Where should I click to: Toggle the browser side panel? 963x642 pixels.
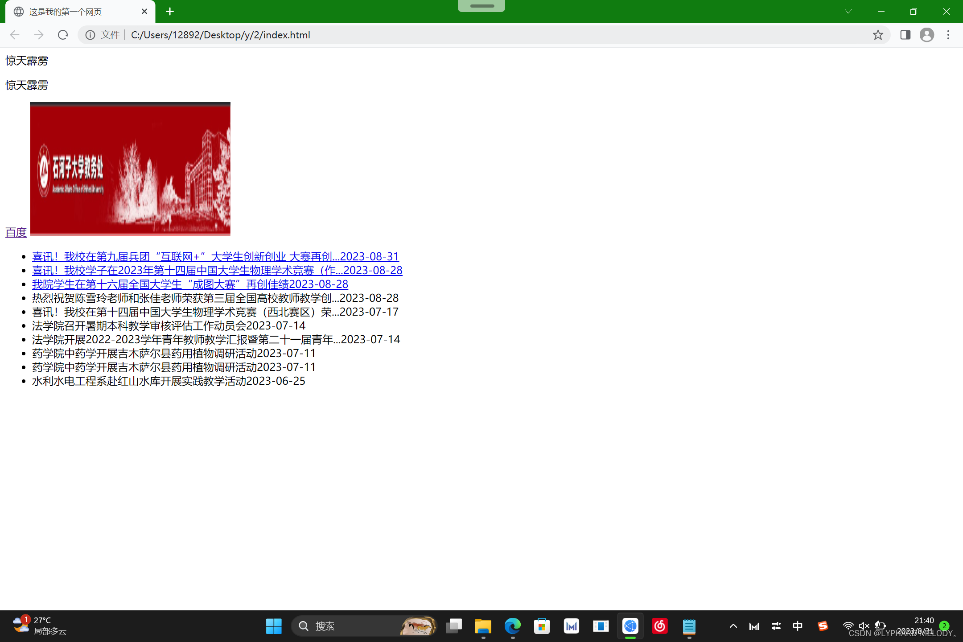pos(905,35)
